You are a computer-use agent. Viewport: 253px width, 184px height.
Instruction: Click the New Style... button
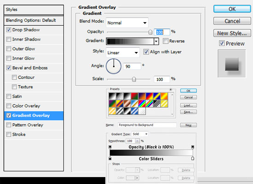232,33
